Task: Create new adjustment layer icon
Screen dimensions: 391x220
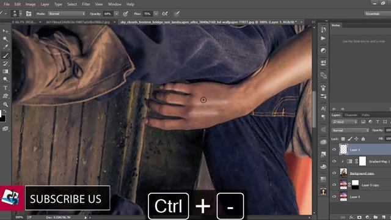Action: click(367, 218)
